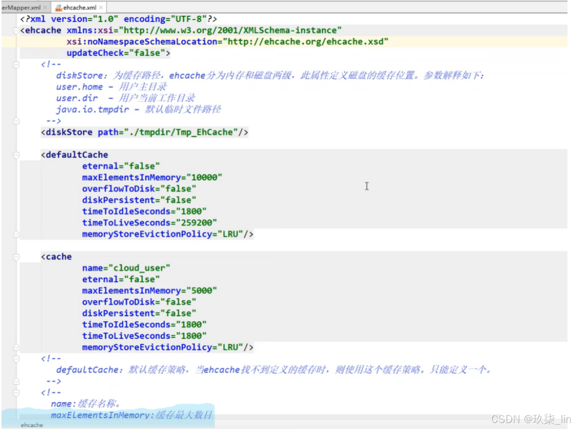Screen dimensions: 573x429
Task: Close the erMapper.xml tab
Action: (x=45, y=8)
